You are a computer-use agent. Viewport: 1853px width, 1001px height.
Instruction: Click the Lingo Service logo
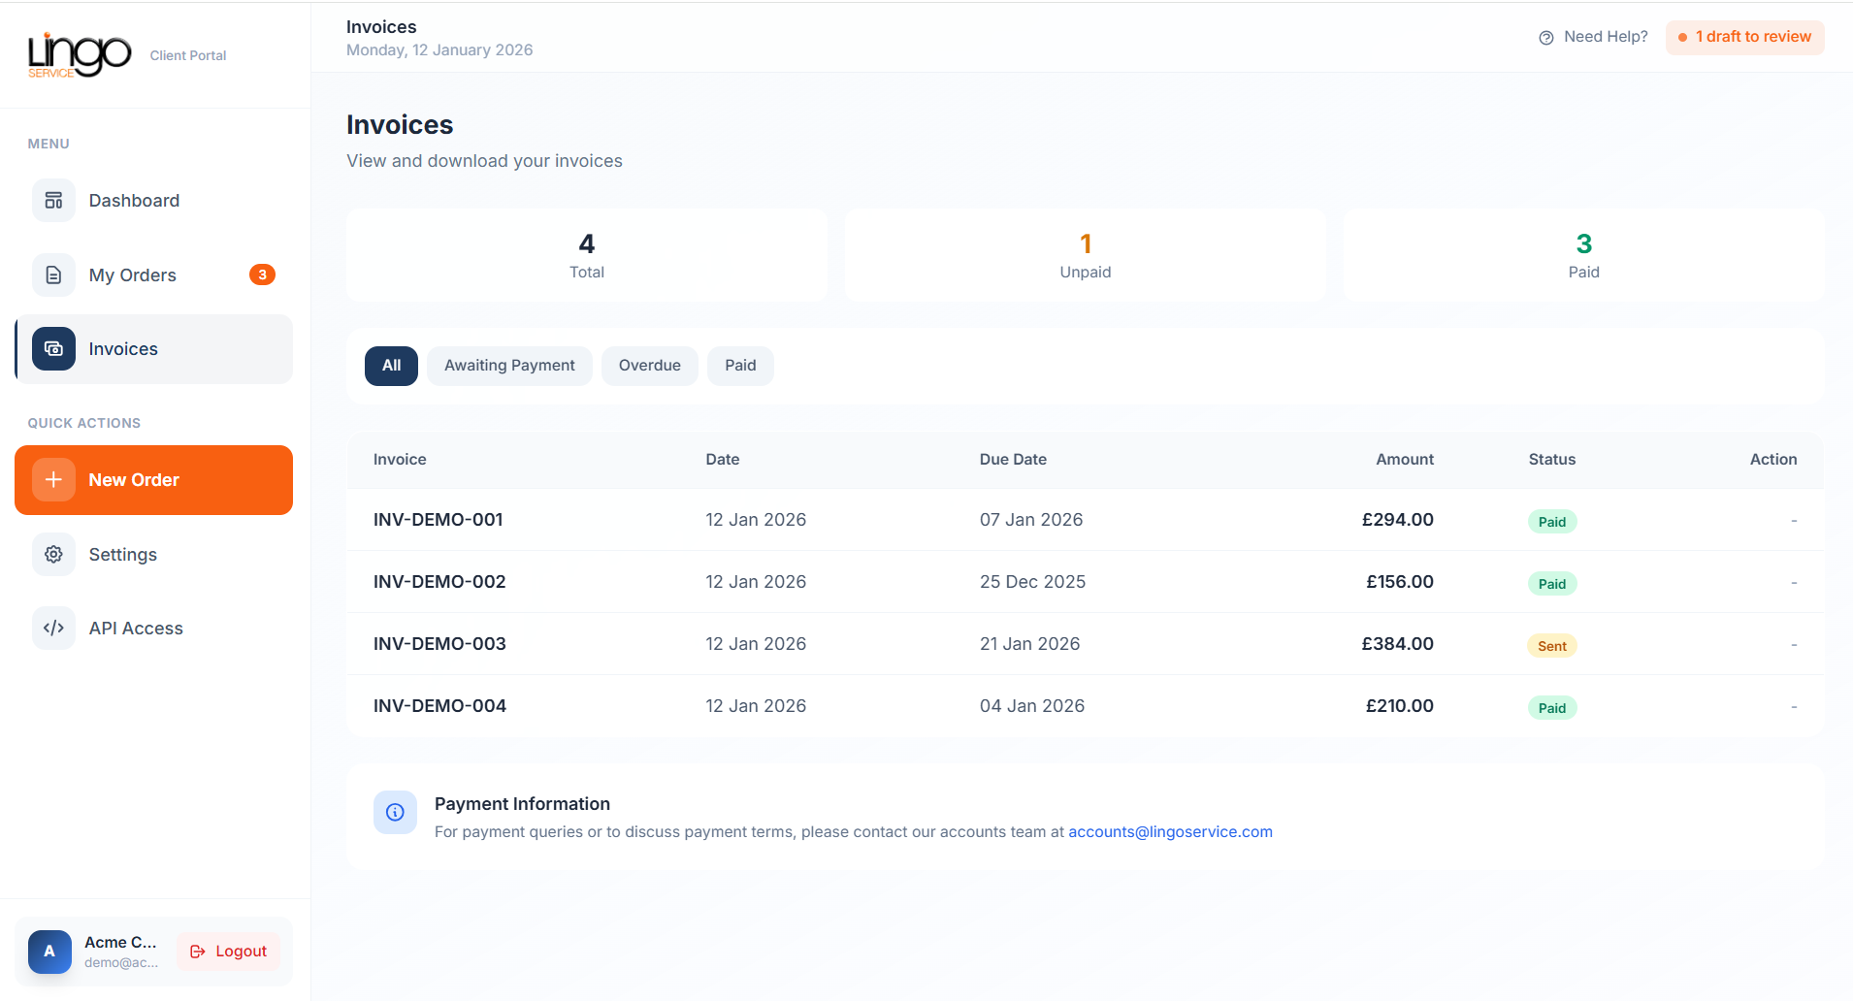tap(81, 54)
